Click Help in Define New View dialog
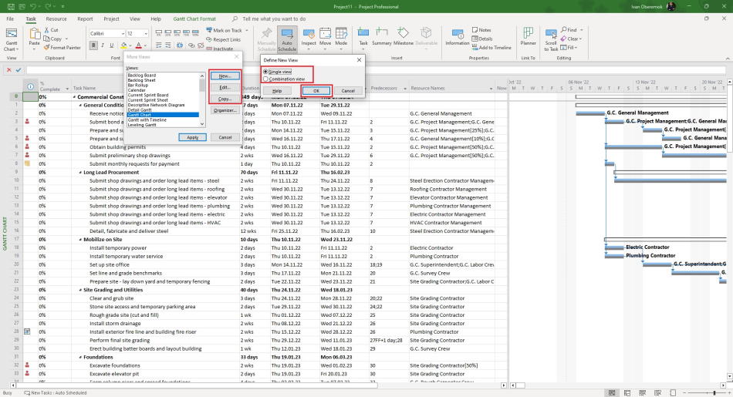Image resolution: width=733 pixels, height=397 pixels. click(x=277, y=91)
